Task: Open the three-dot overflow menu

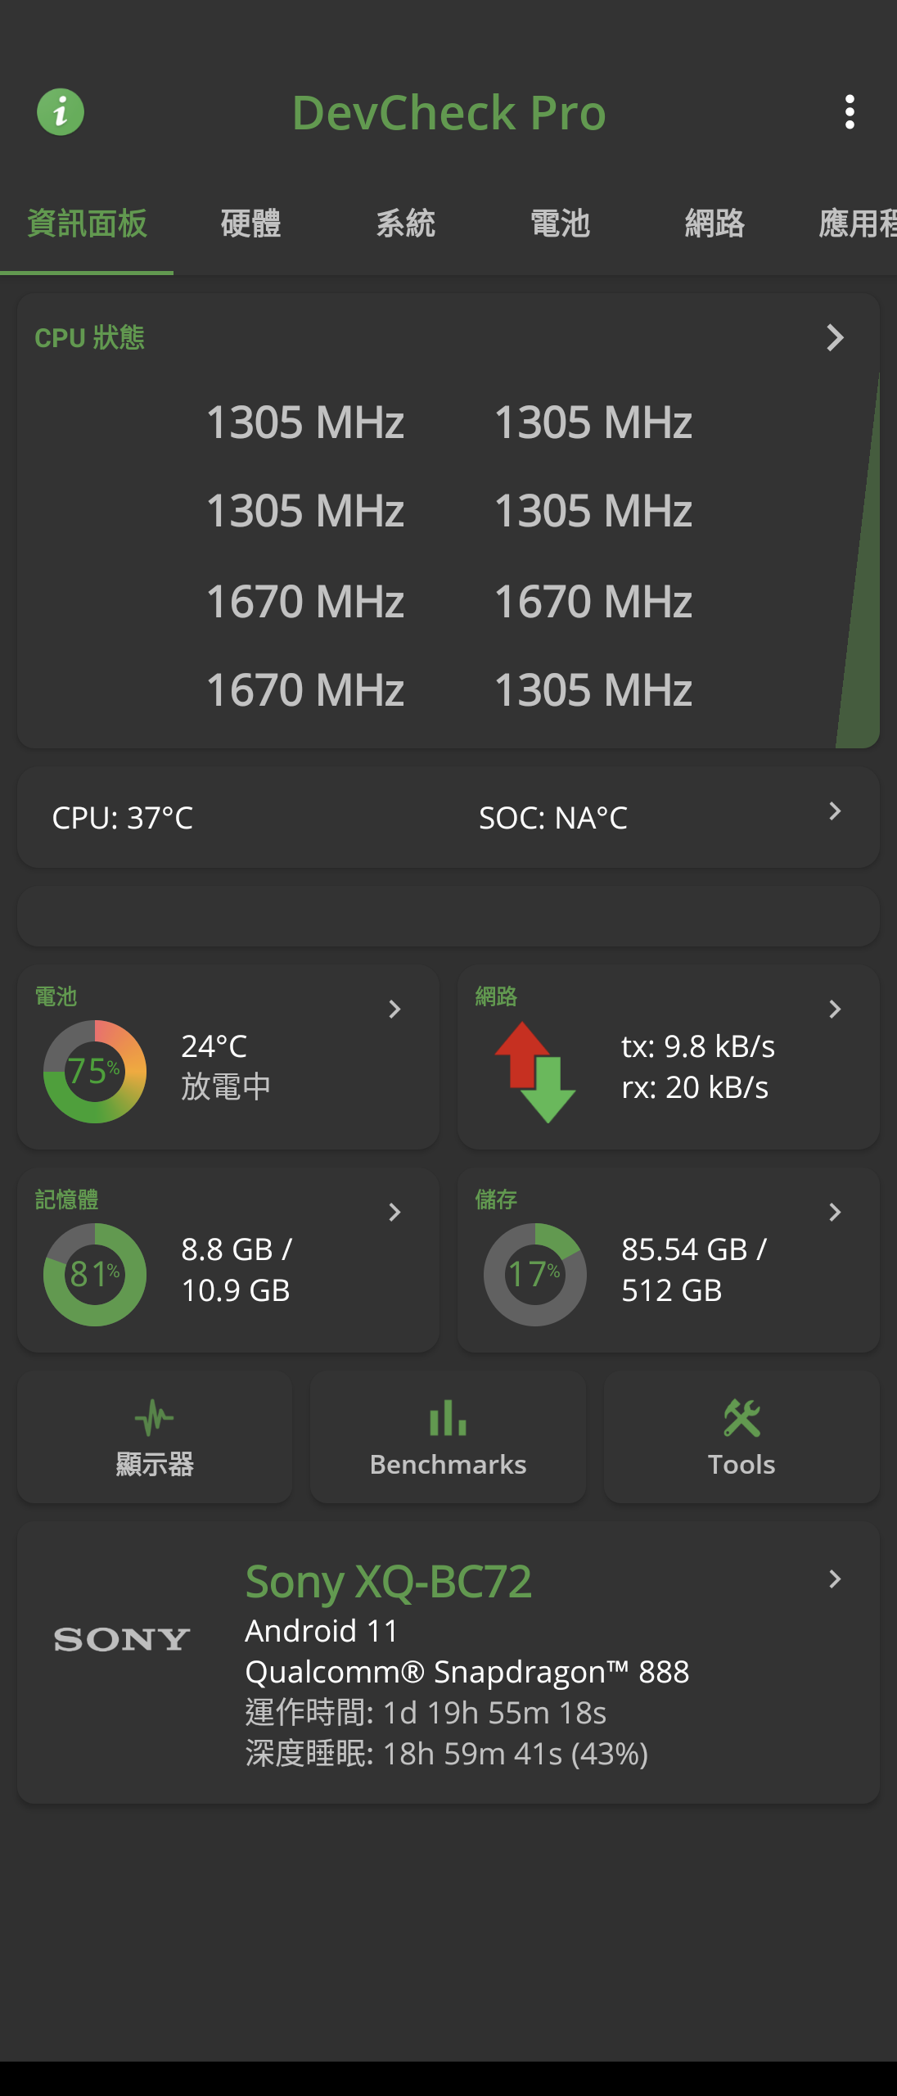Action: (850, 112)
